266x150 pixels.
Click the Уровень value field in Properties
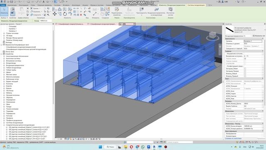click(x=253, y=41)
